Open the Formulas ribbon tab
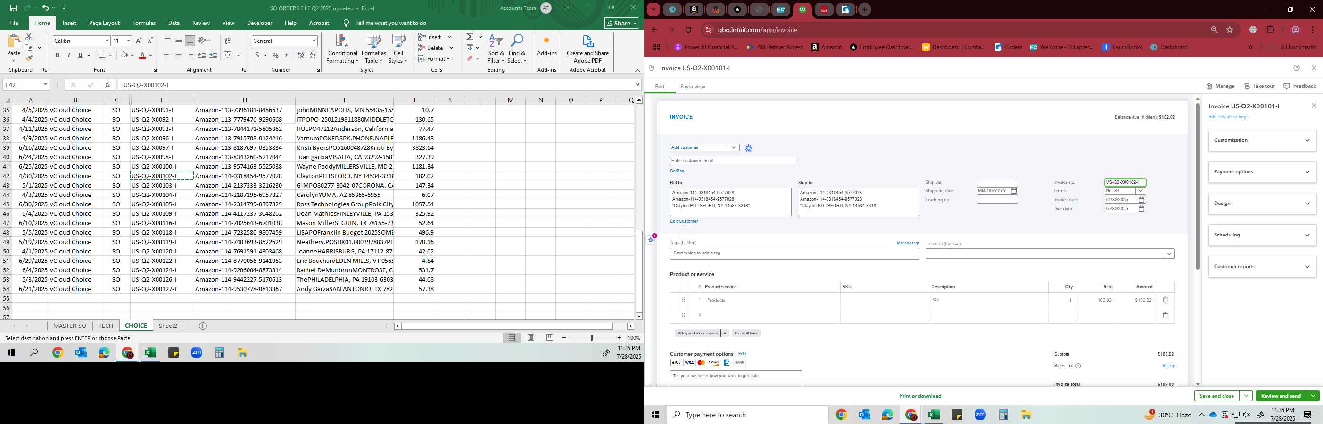Viewport: 1323px width, 424px height. pos(144,23)
